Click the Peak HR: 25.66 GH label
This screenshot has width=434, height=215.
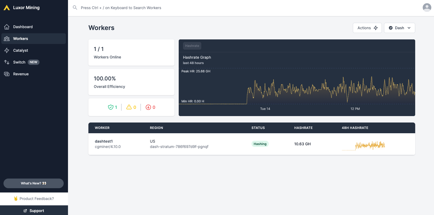[196, 71]
